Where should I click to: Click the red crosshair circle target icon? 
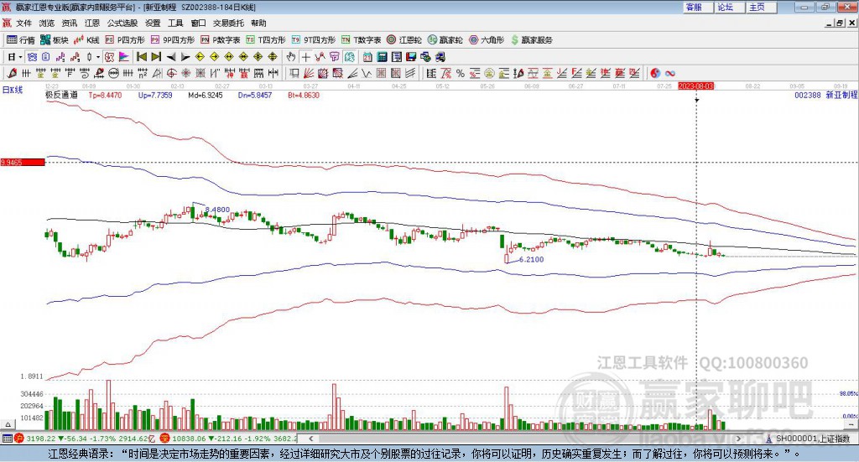[171, 73]
